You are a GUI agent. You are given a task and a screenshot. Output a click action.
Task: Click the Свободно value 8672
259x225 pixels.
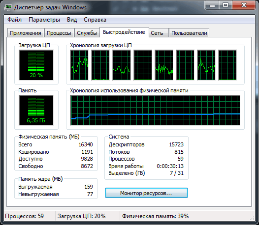pos(87,166)
